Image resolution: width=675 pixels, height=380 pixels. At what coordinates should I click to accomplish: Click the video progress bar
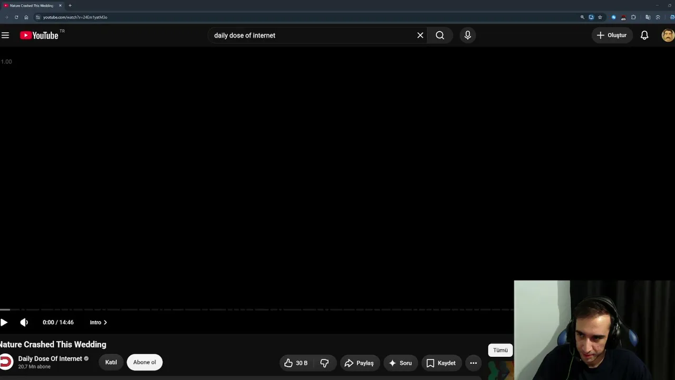click(x=257, y=310)
